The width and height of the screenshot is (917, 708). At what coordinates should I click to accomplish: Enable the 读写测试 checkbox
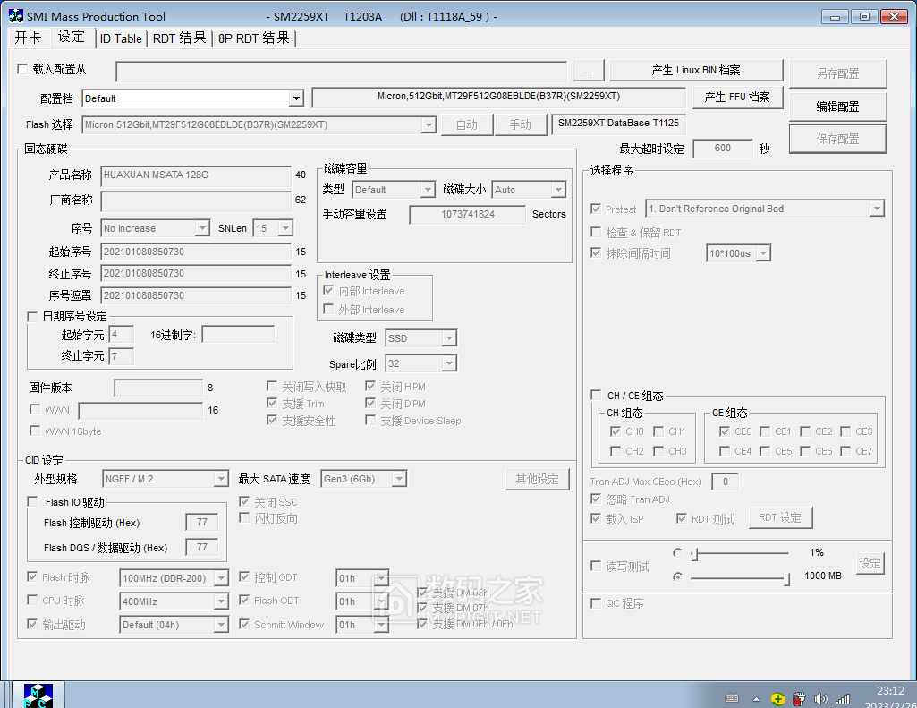coord(596,566)
